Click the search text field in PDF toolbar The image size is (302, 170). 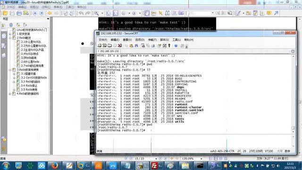point(199,13)
